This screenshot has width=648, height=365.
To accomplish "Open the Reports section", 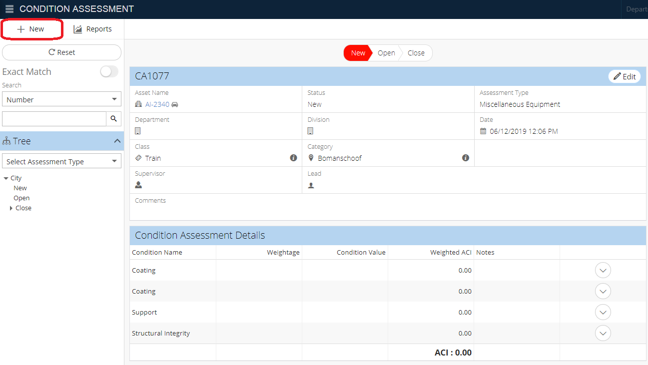I will pos(93,29).
